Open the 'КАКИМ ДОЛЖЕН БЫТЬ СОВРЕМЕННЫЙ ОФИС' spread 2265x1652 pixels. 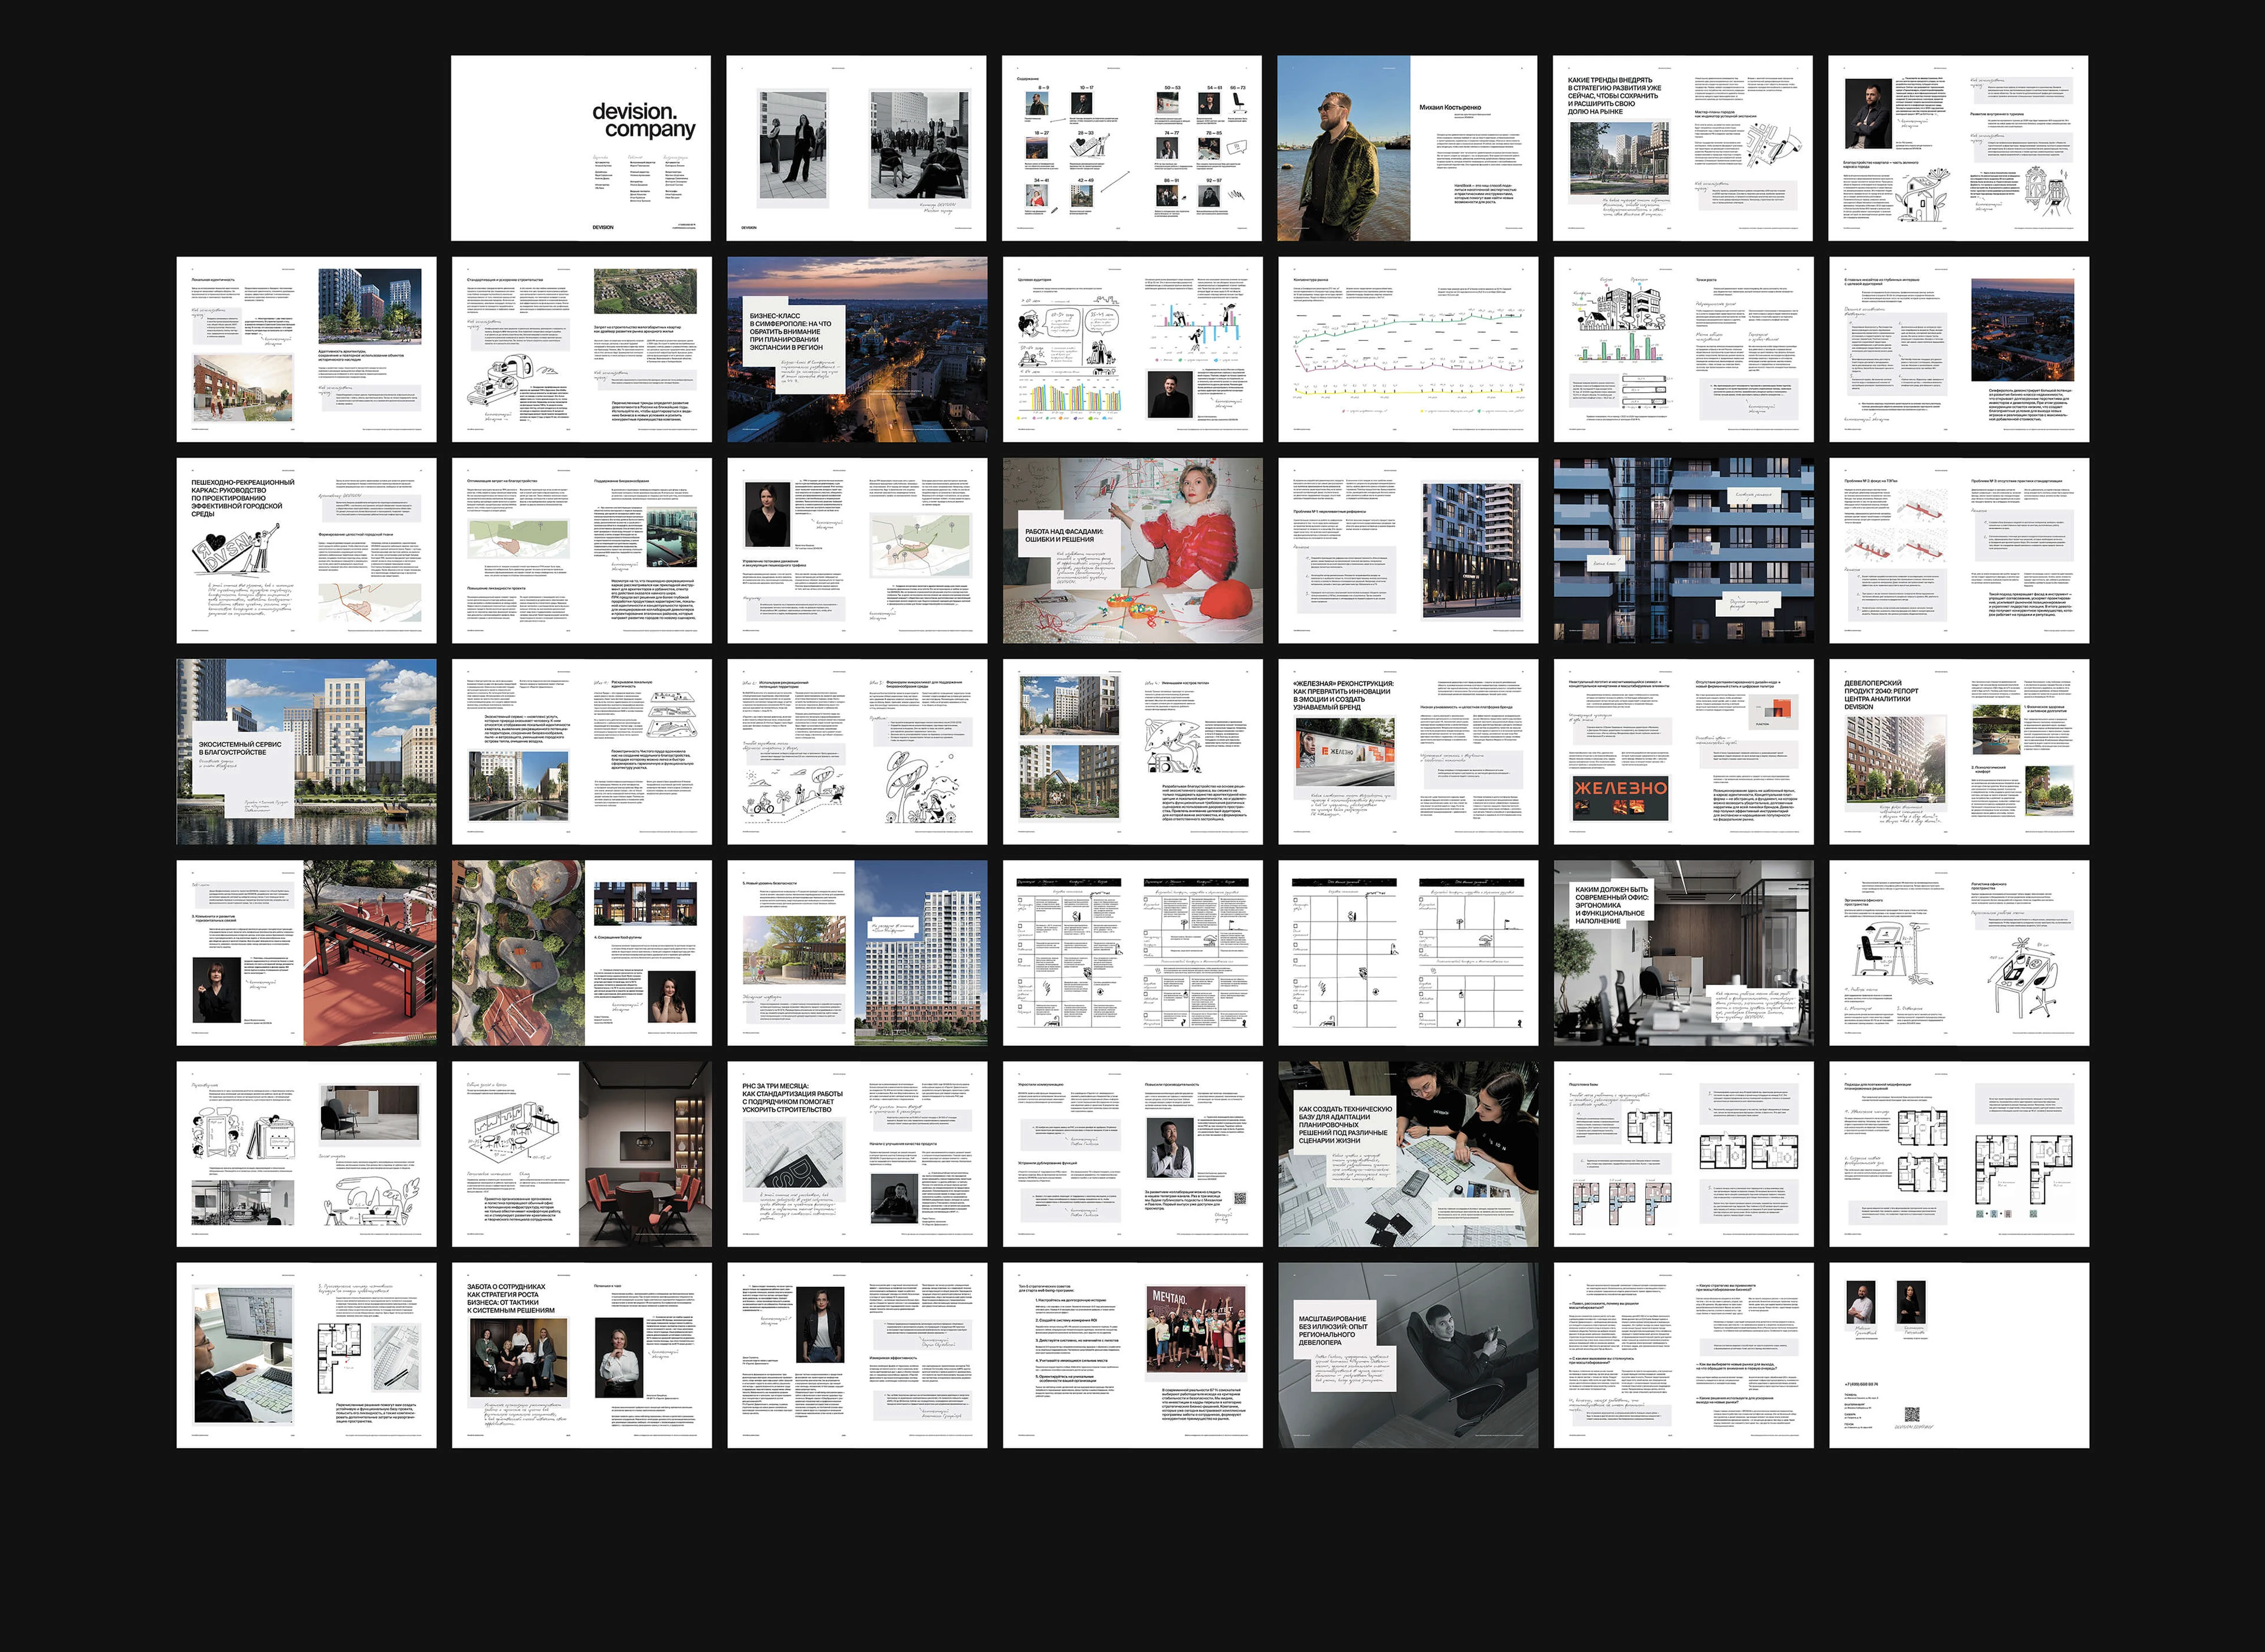tap(1684, 953)
